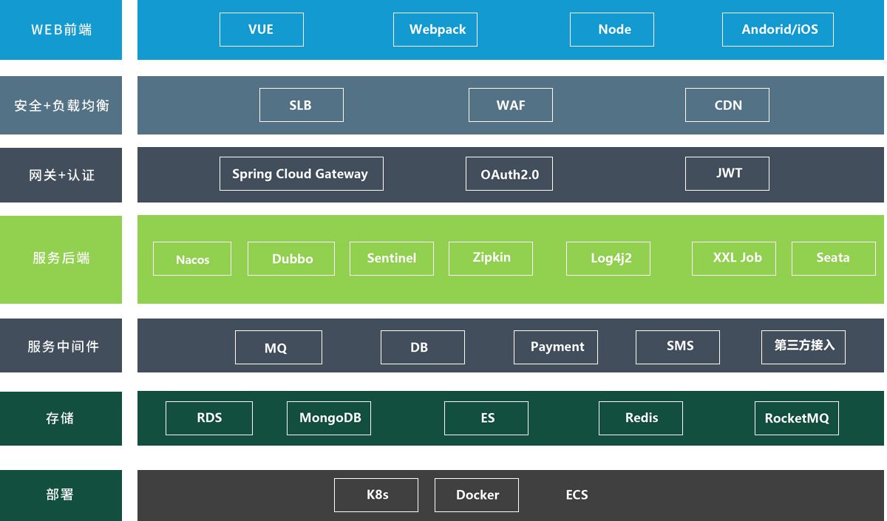
Task: Click the Seata box
Action: 834,259
